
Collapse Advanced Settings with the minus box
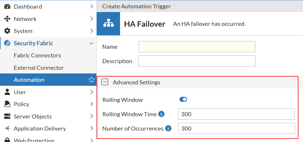pos(105,82)
